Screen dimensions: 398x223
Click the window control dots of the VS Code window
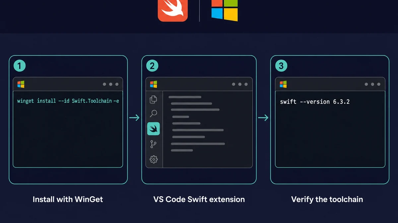pyautogui.click(x=240, y=84)
